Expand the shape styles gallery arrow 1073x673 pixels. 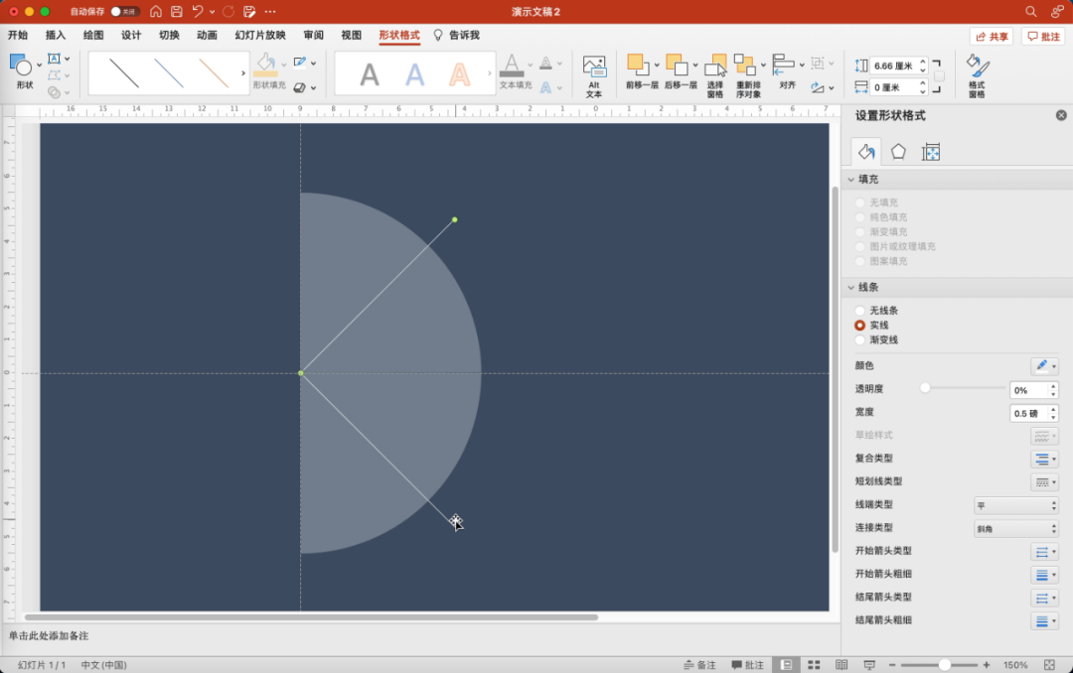[243, 73]
